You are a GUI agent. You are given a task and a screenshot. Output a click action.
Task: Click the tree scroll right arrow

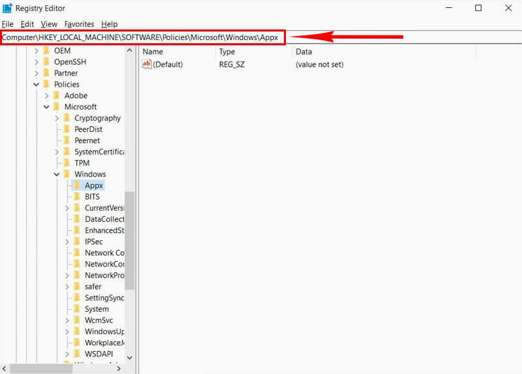(119, 368)
